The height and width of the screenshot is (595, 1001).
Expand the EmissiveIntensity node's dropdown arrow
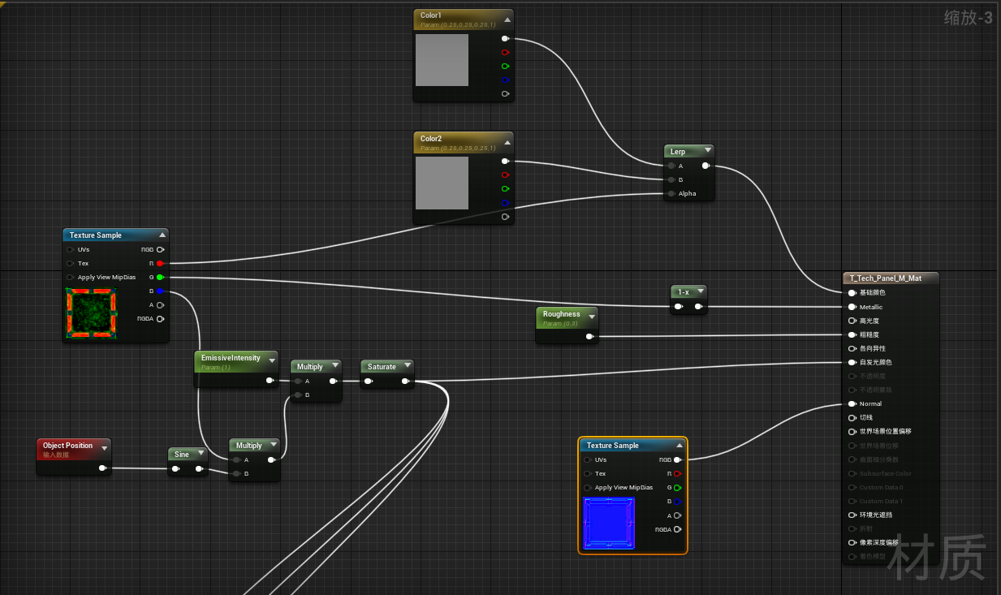272,360
